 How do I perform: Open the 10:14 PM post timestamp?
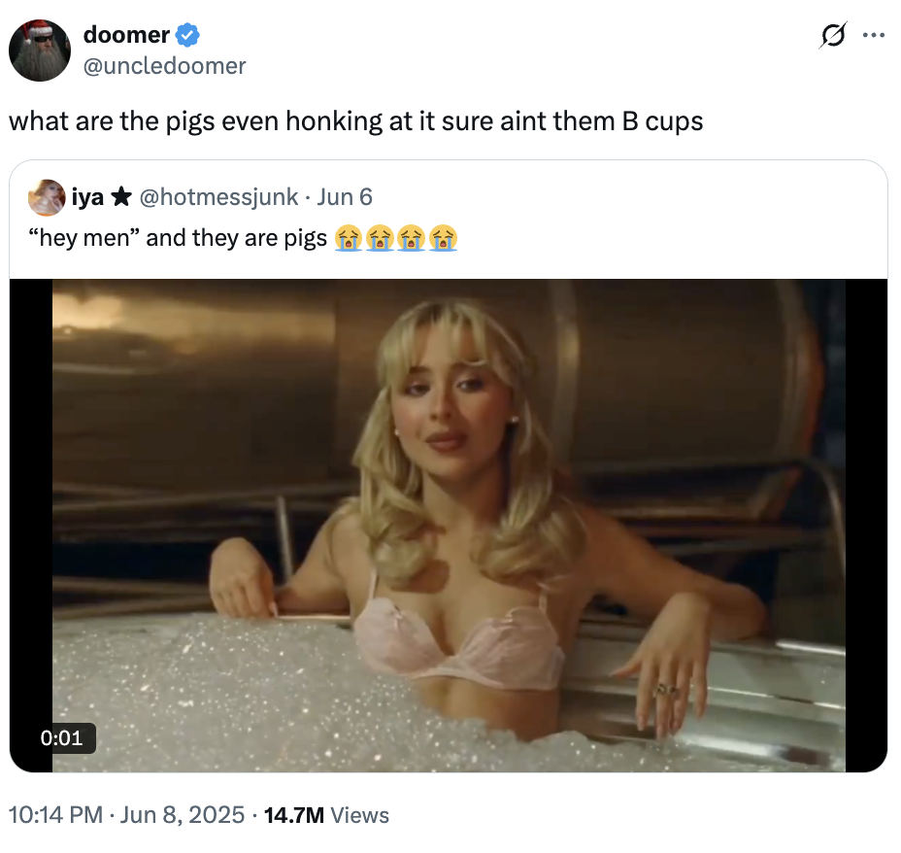pyautogui.click(x=56, y=815)
